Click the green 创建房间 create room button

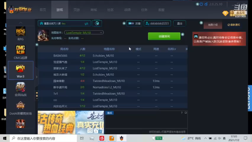[164, 36]
